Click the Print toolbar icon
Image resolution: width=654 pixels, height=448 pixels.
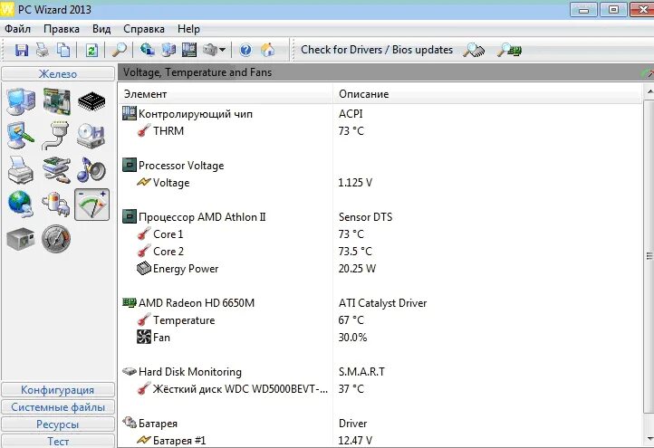pos(43,50)
